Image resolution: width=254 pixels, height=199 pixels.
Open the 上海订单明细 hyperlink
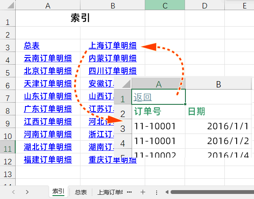pos(113,46)
